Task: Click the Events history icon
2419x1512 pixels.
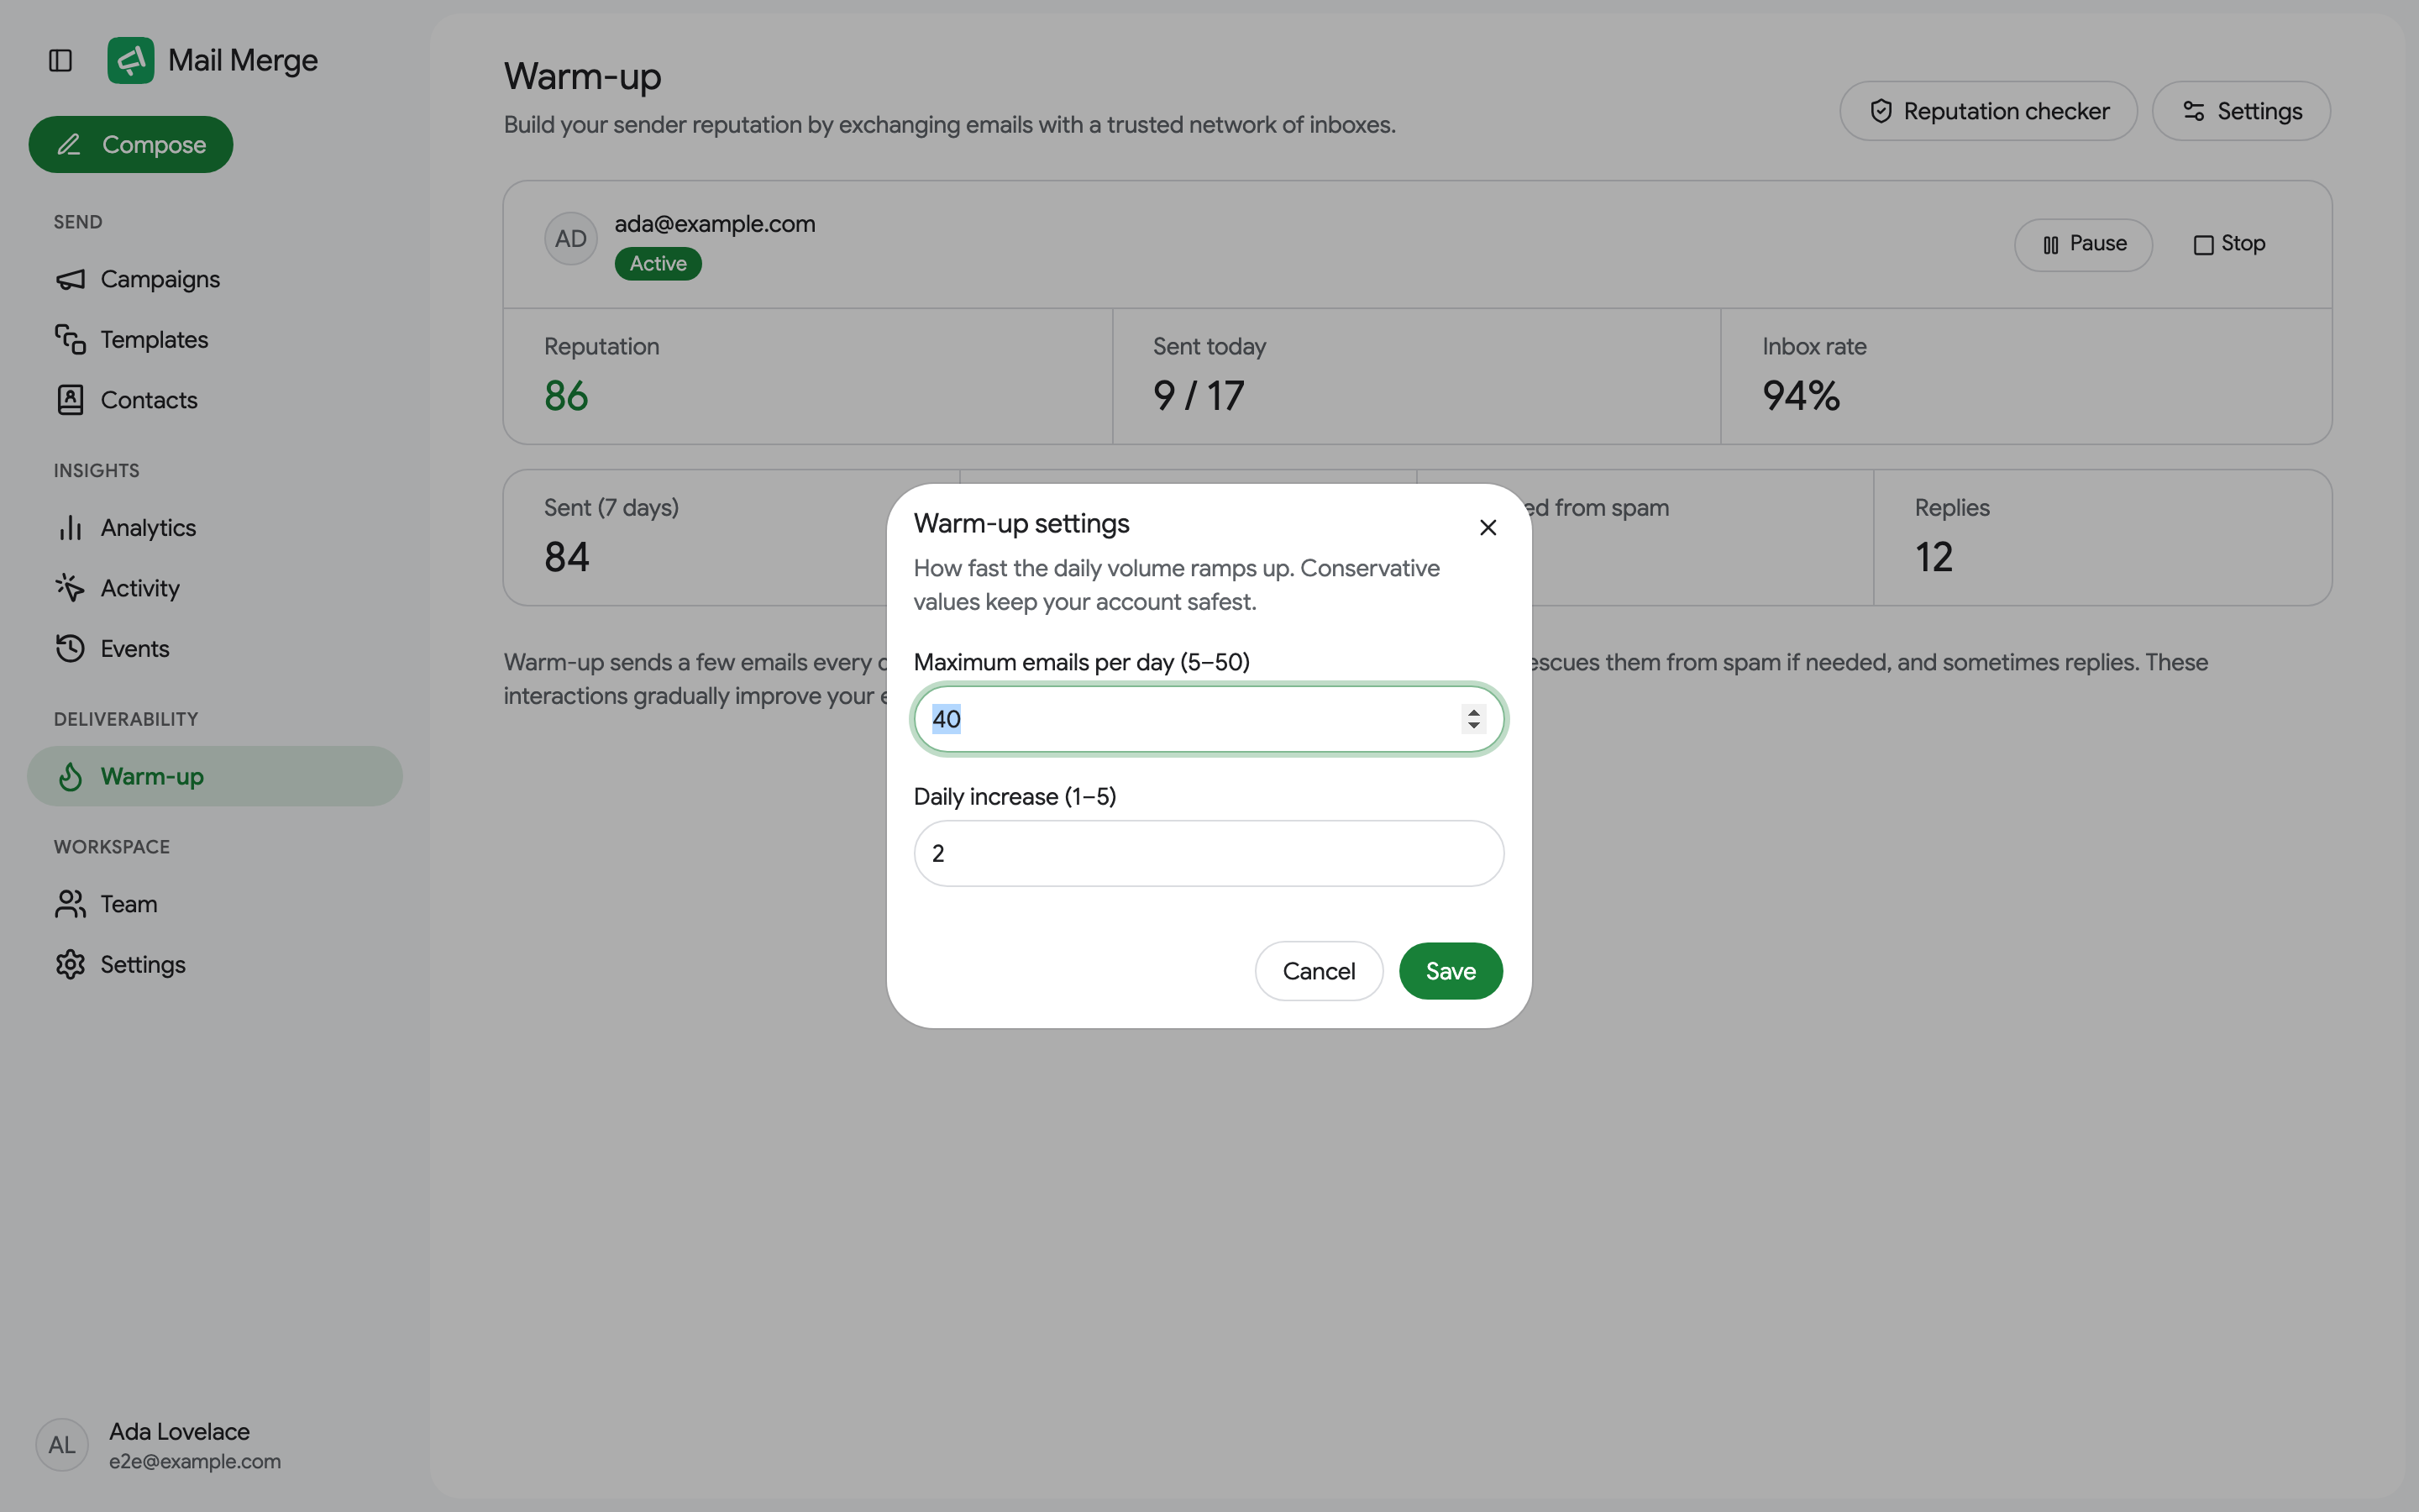Action: click(70, 648)
